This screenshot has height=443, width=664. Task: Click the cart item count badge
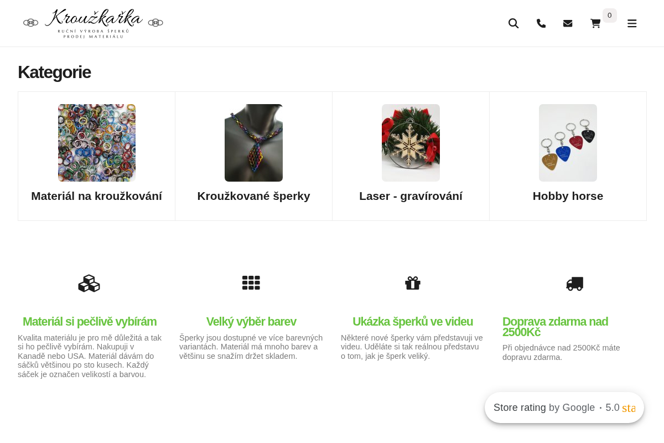(x=610, y=16)
